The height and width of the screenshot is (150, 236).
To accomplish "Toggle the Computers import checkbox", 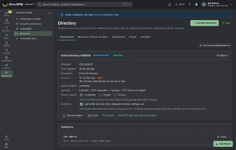I will [81, 95].
